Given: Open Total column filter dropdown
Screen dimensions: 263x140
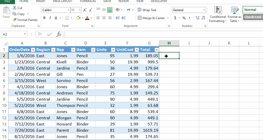Looking at the screenshot, I should [x=157, y=50].
